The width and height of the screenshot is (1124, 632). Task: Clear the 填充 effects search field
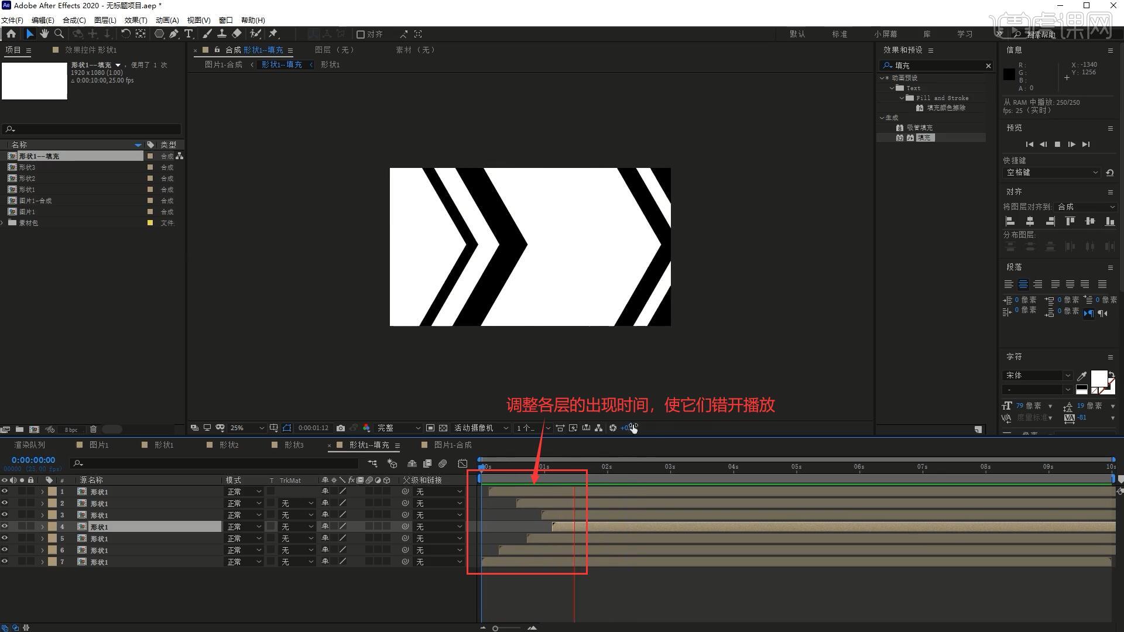pyautogui.click(x=988, y=66)
